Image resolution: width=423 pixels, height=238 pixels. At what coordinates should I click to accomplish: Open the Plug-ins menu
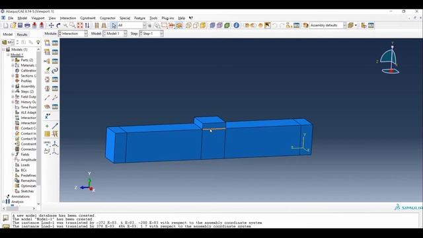point(167,18)
